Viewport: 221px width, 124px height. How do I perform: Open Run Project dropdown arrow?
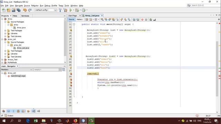click(x=74, y=10)
